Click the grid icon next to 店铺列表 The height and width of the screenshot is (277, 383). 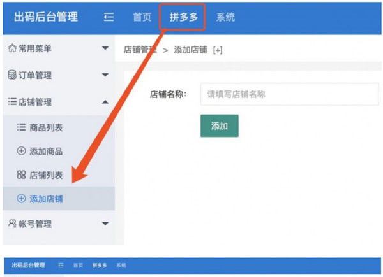(x=21, y=174)
